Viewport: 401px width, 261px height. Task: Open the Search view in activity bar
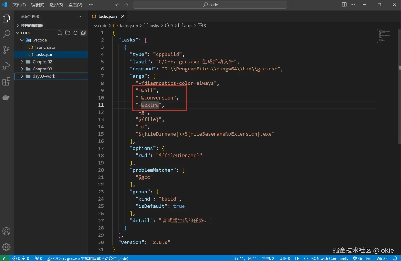(6, 34)
